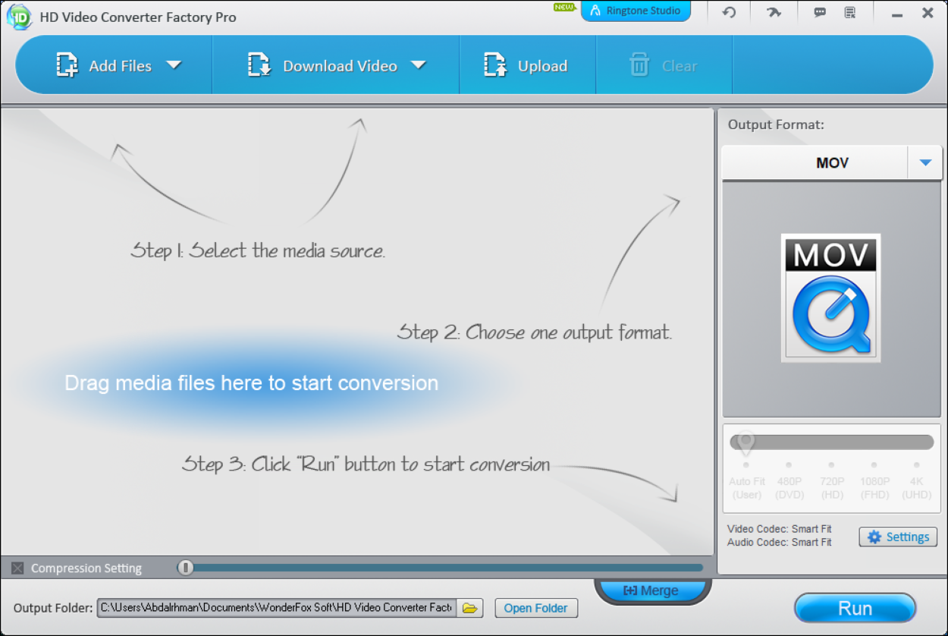This screenshot has width=948, height=636.
Task: Open the feedback chat icon
Action: point(819,13)
